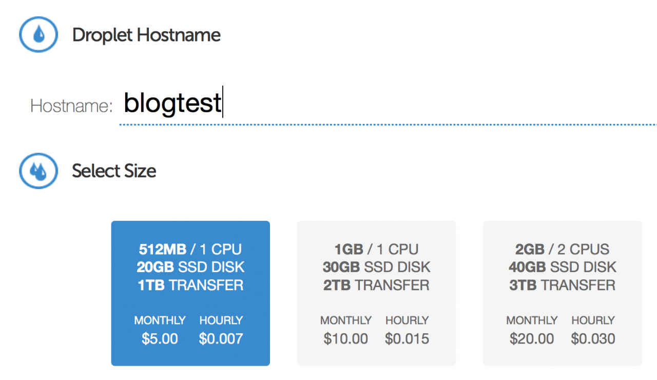Click the 3TB TRANSFER text

point(562,285)
